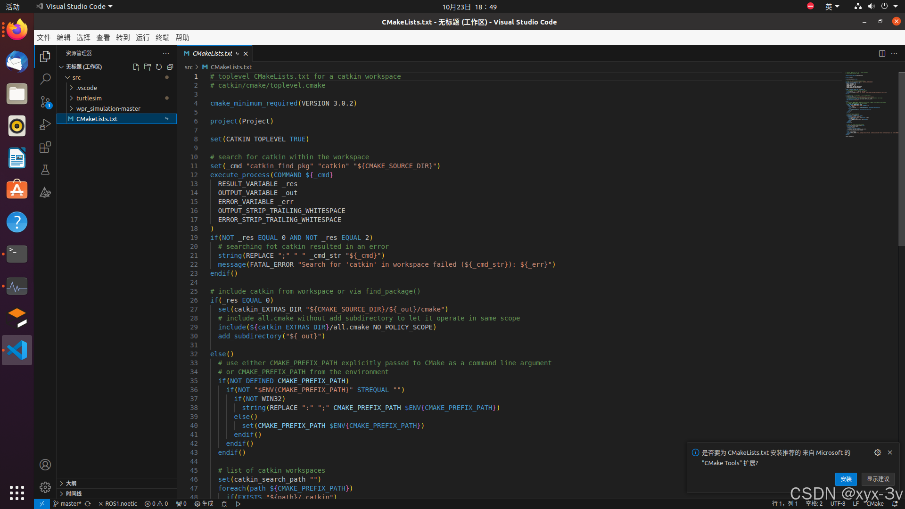The width and height of the screenshot is (905, 509).
Task: Open the Testing flask view
Action: (45, 170)
